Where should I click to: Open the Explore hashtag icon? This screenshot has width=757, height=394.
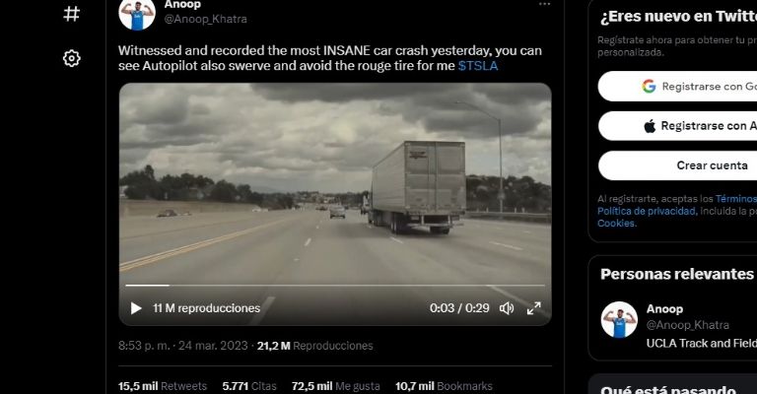coord(71,14)
